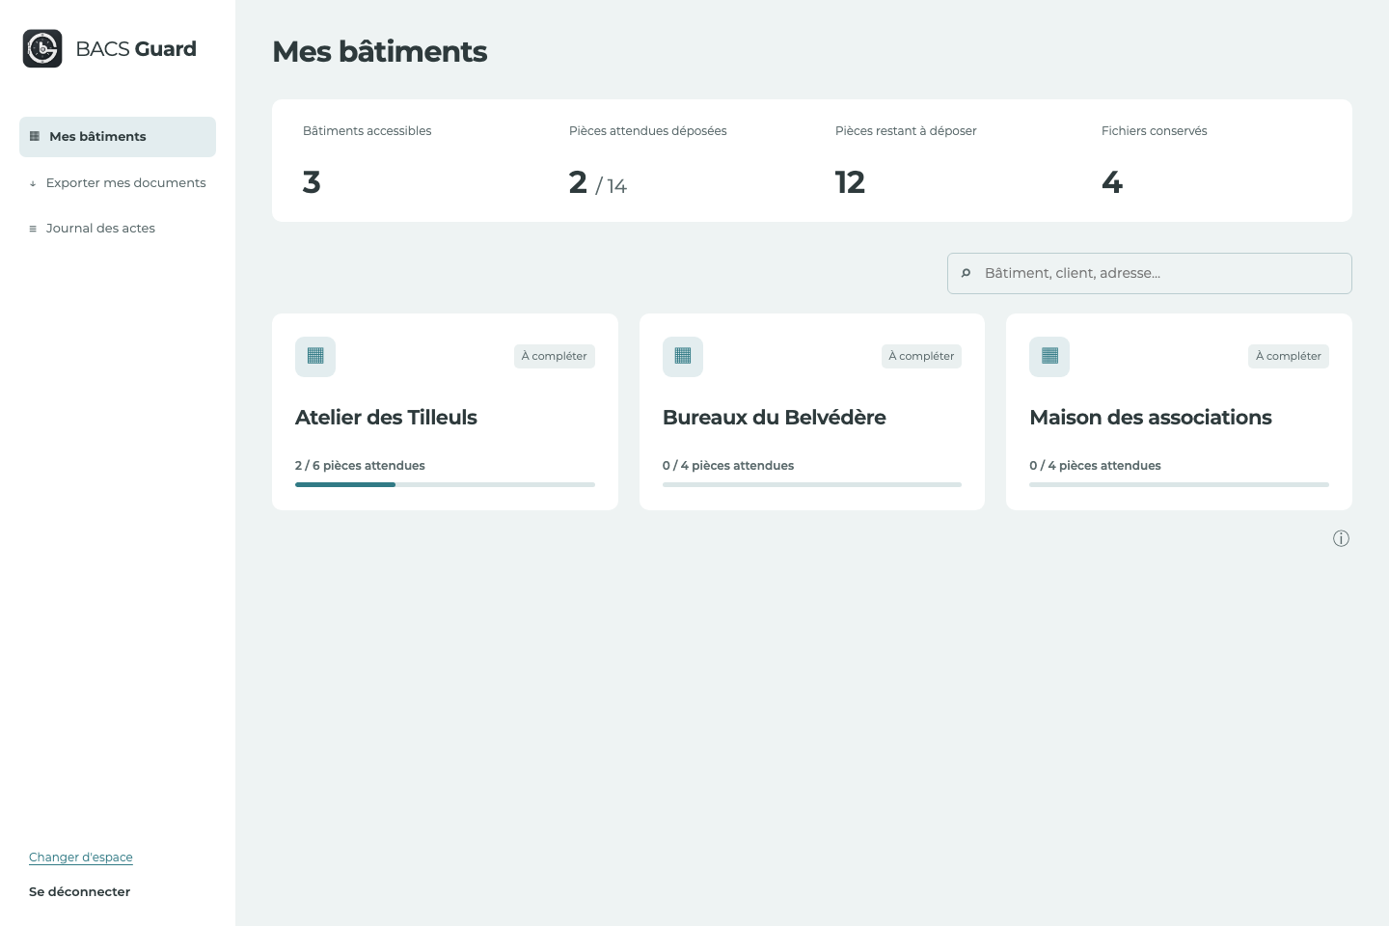Click the Journal des actes list icon
The width and height of the screenshot is (1389, 926).
click(33, 229)
